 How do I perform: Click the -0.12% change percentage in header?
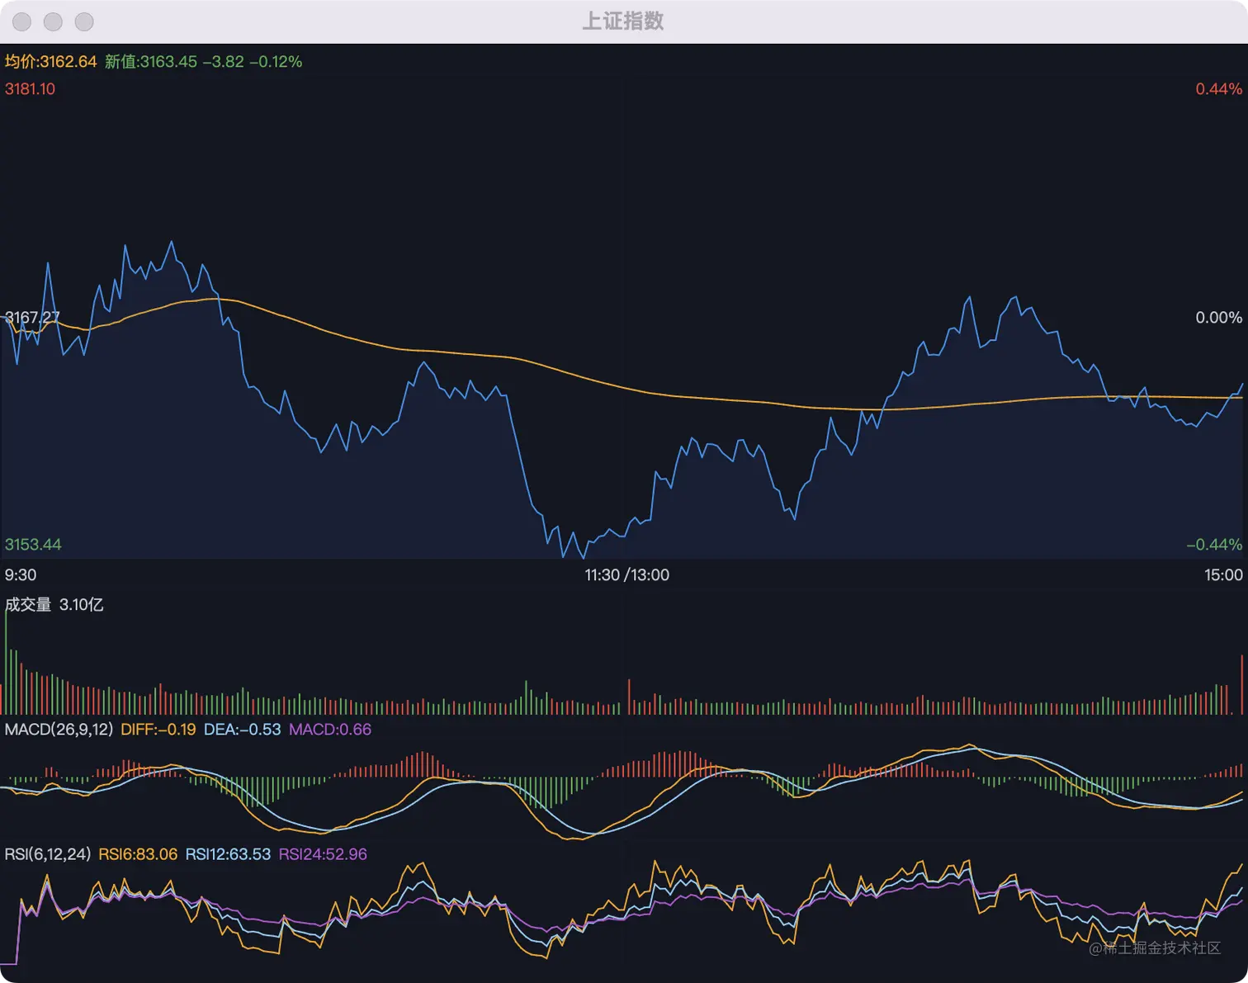pyautogui.click(x=276, y=62)
